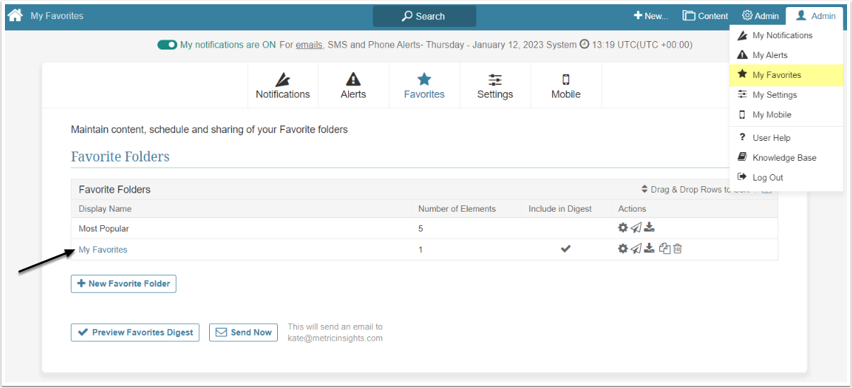The height and width of the screenshot is (388, 852).
Task: Open settings gear for My Favorites row
Action: pos(622,249)
